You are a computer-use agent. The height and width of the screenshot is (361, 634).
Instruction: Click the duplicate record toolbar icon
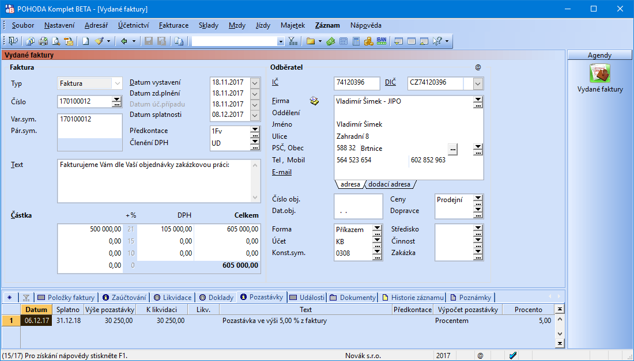click(x=31, y=41)
